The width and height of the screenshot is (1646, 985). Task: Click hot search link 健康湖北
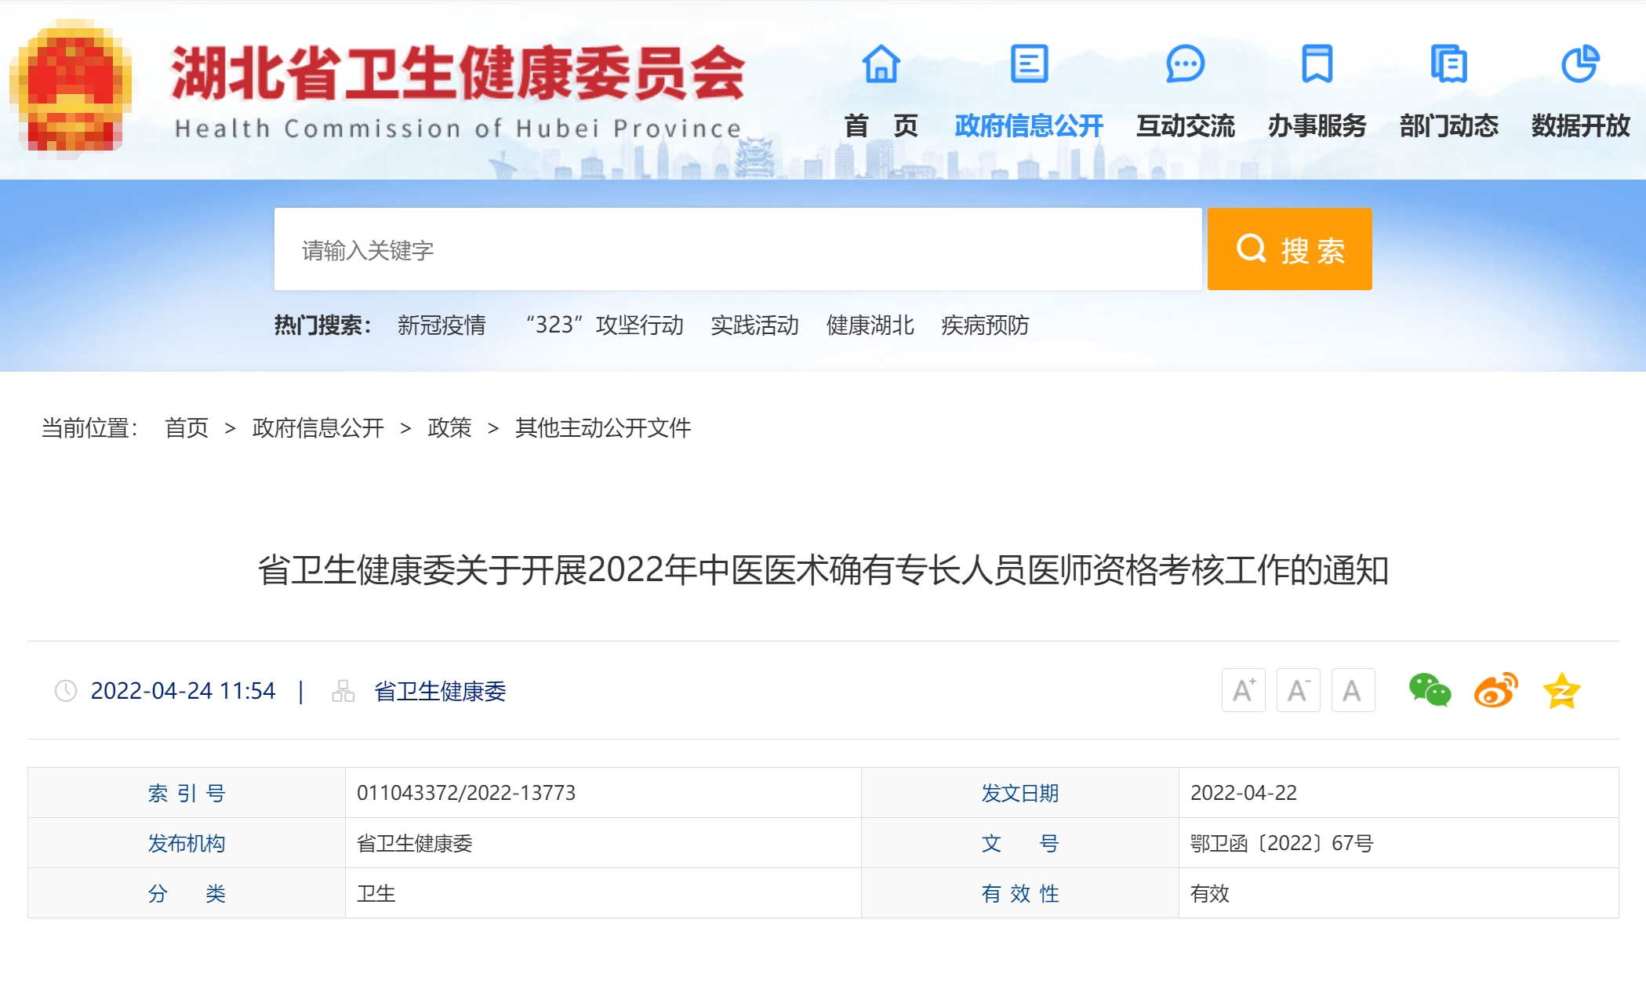[x=870, y=325]
